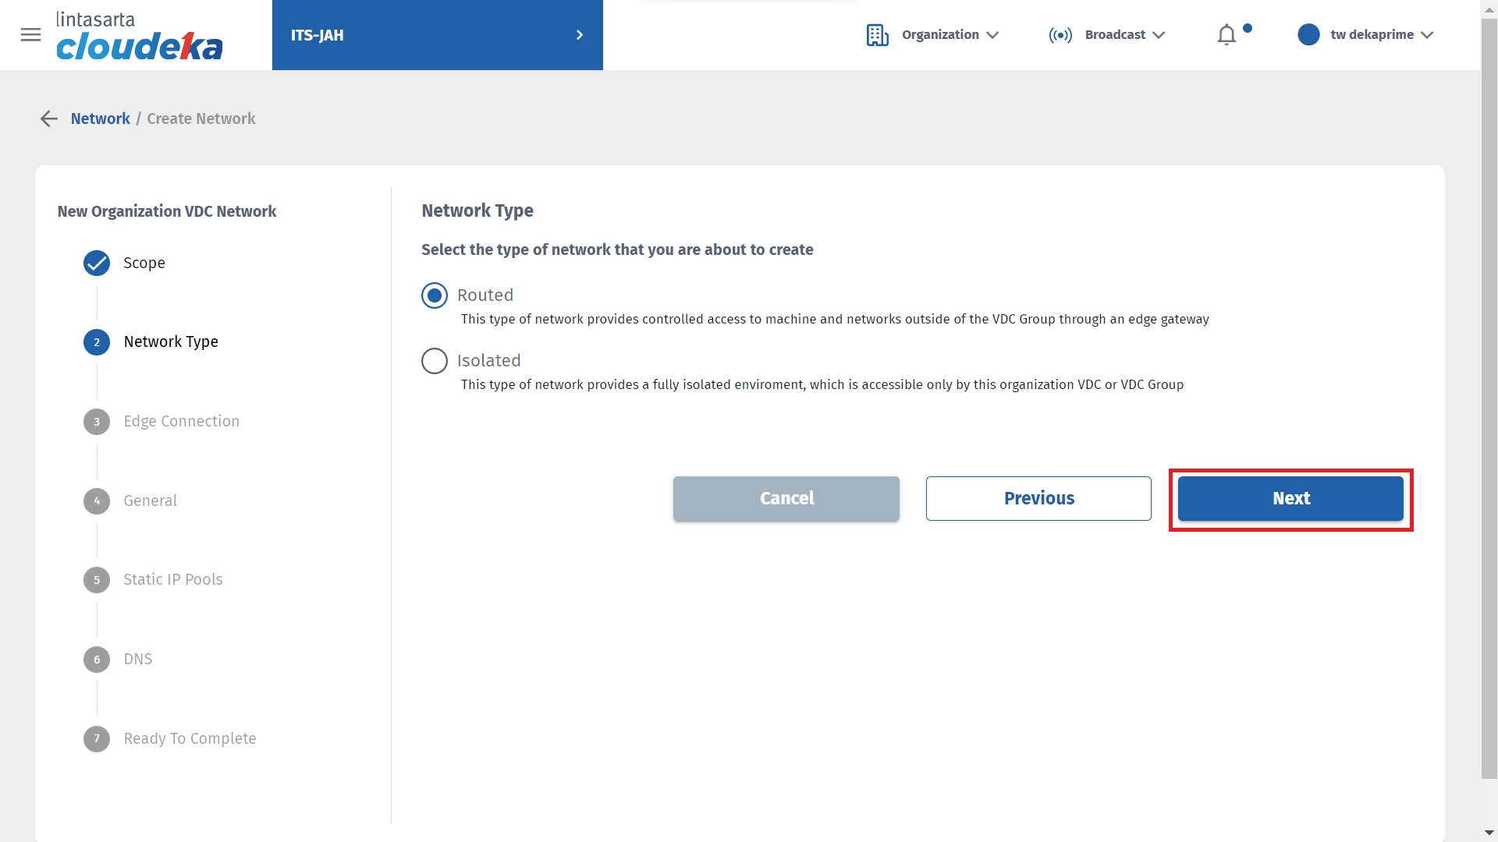Click the Previous button
This screenshot has width=1498, height=842.
1038,499
